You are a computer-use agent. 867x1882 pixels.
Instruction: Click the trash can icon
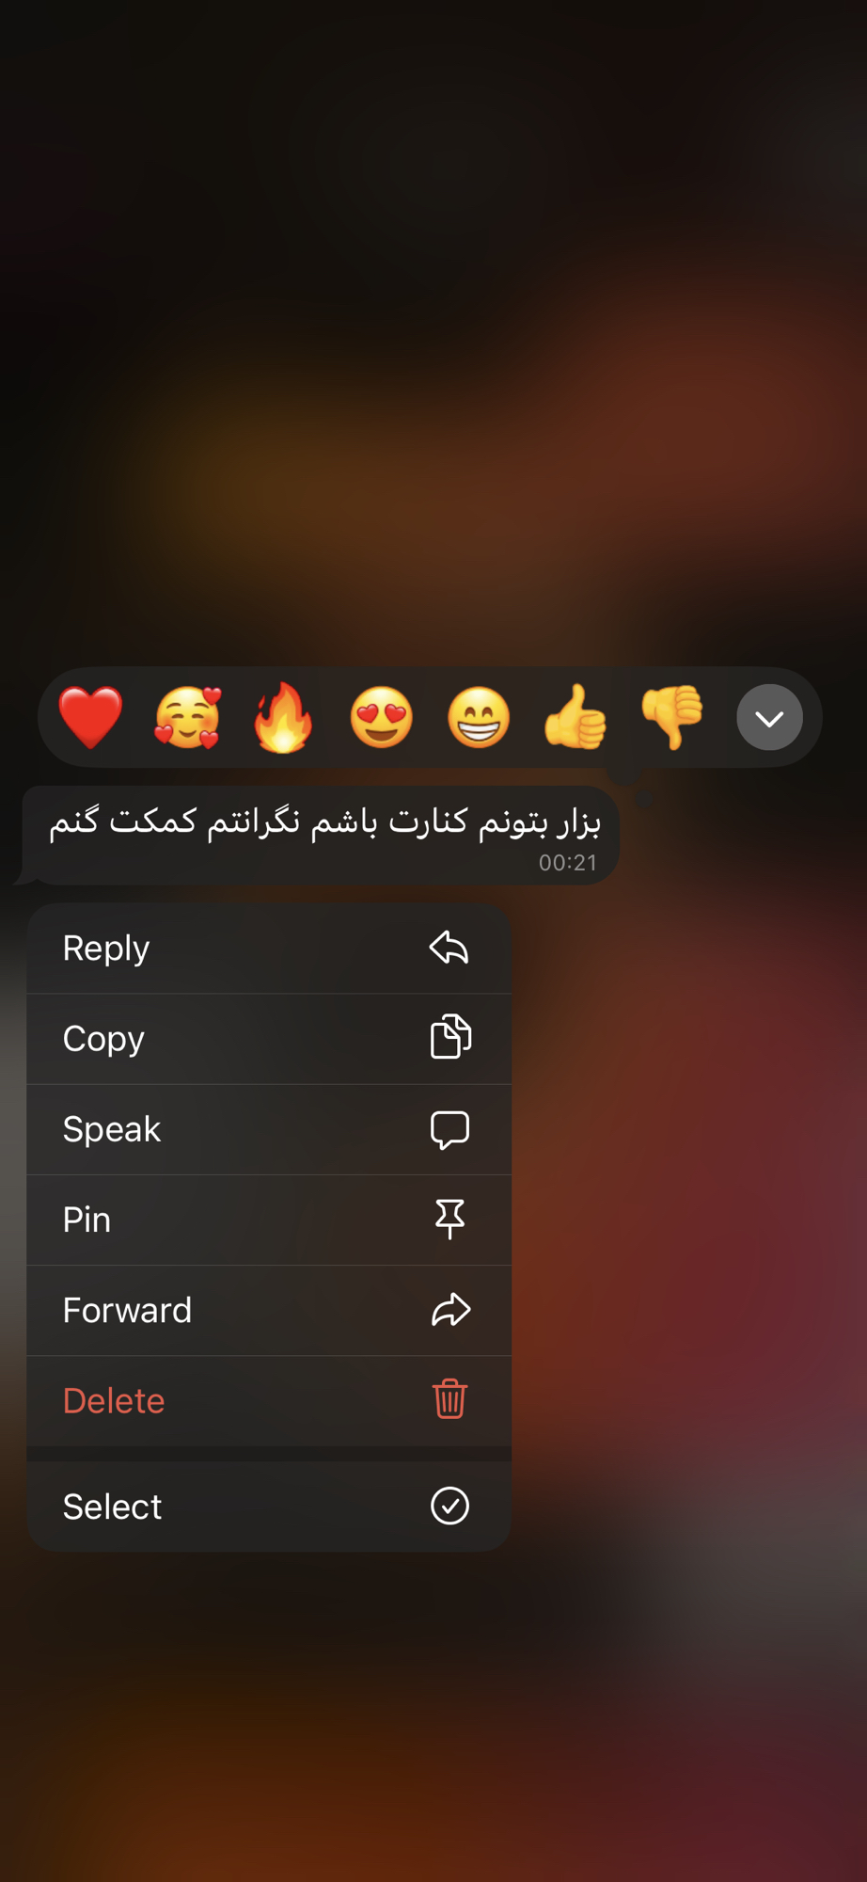[449, 1399]
